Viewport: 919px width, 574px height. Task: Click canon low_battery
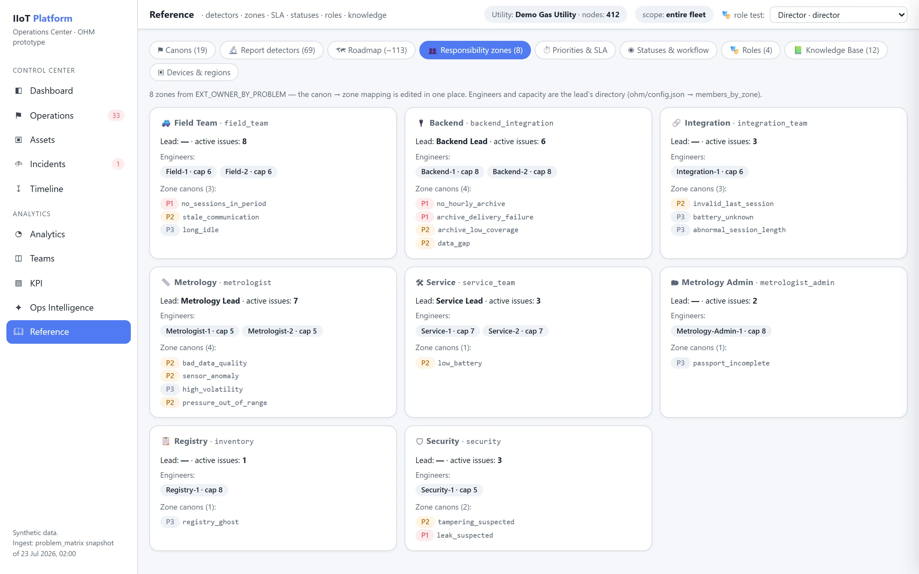coord(460,363)
